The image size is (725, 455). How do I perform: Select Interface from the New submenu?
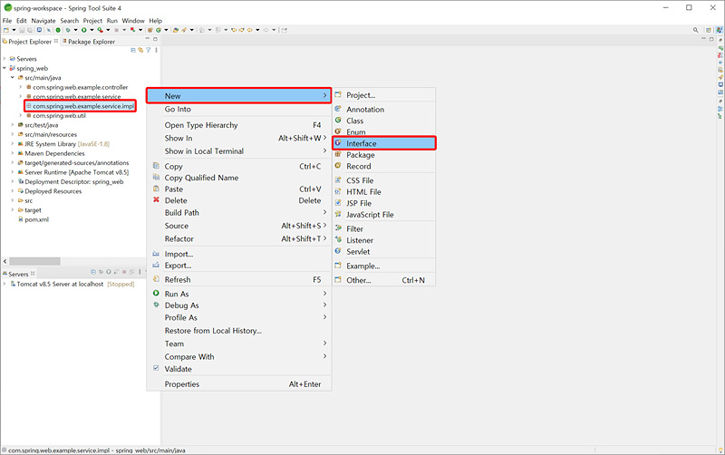383,143
